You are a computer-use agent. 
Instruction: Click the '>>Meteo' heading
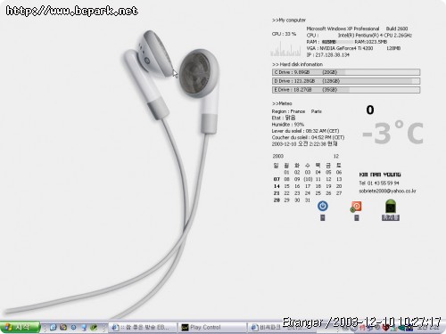[x=282, y=103]
